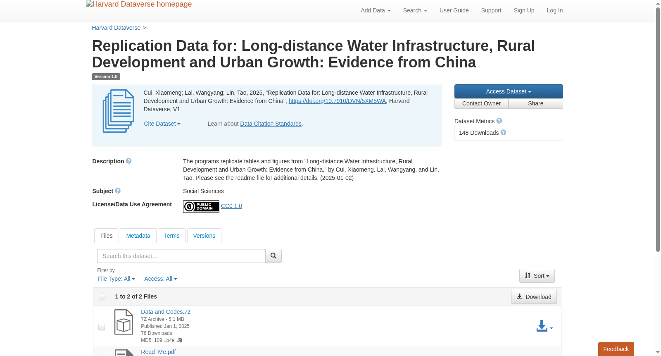The width and height of the screenshot is (661, 356).
Task: Click the 'Social Sciences' subject text
Action: tap(203, 191)
